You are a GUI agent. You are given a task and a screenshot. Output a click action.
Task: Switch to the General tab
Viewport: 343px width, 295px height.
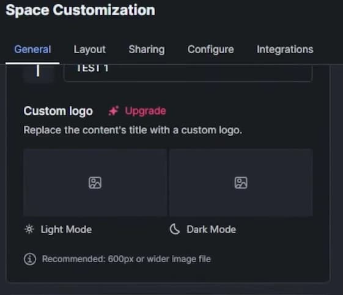point(32,49)
